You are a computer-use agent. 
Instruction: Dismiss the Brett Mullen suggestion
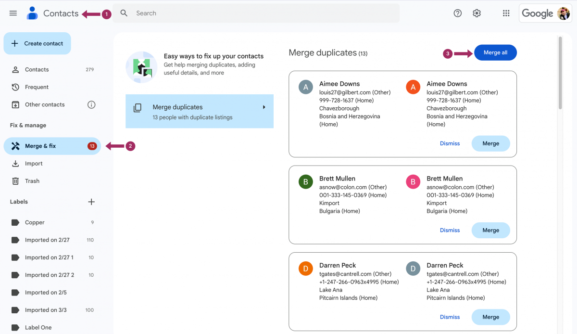coord(450,230)
